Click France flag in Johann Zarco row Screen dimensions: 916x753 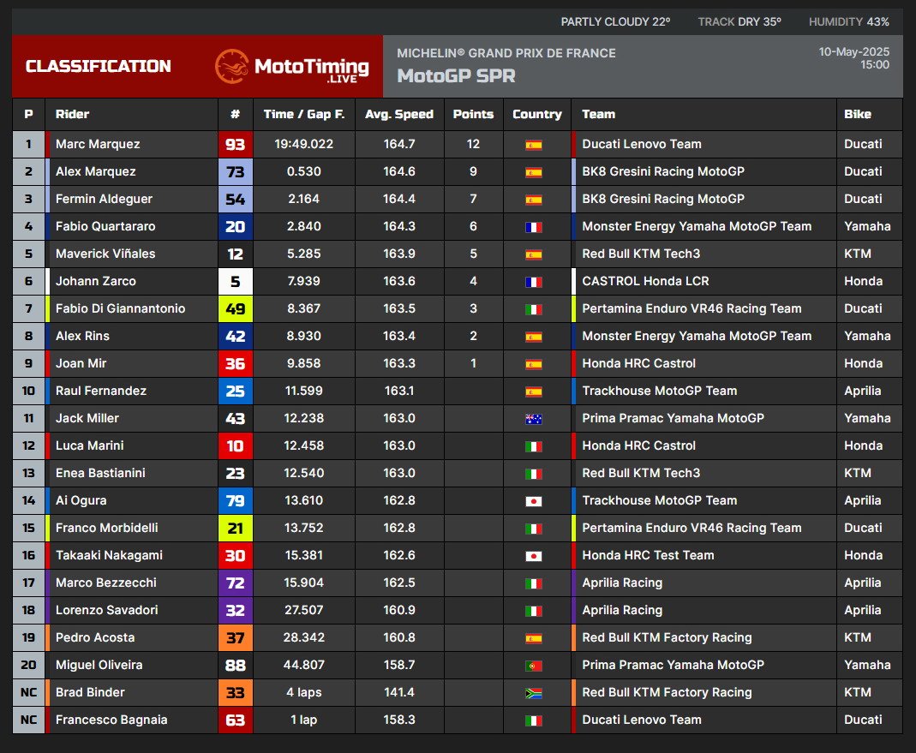coord(533,282)
